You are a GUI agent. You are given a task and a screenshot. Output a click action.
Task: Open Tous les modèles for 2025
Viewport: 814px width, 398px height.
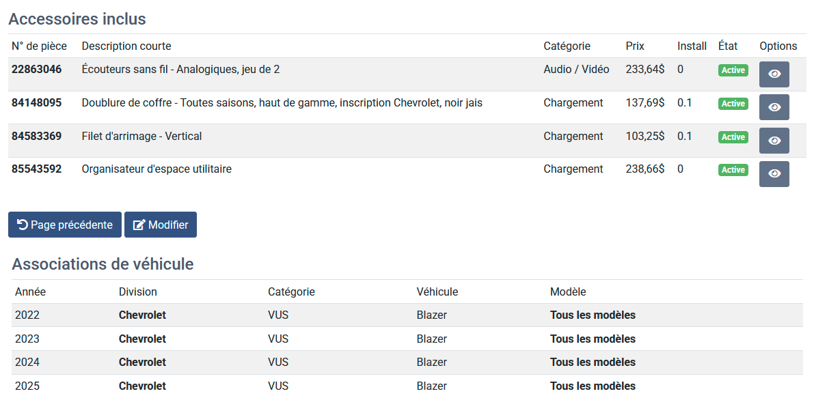pyautogui.click(x=593, y=386)
